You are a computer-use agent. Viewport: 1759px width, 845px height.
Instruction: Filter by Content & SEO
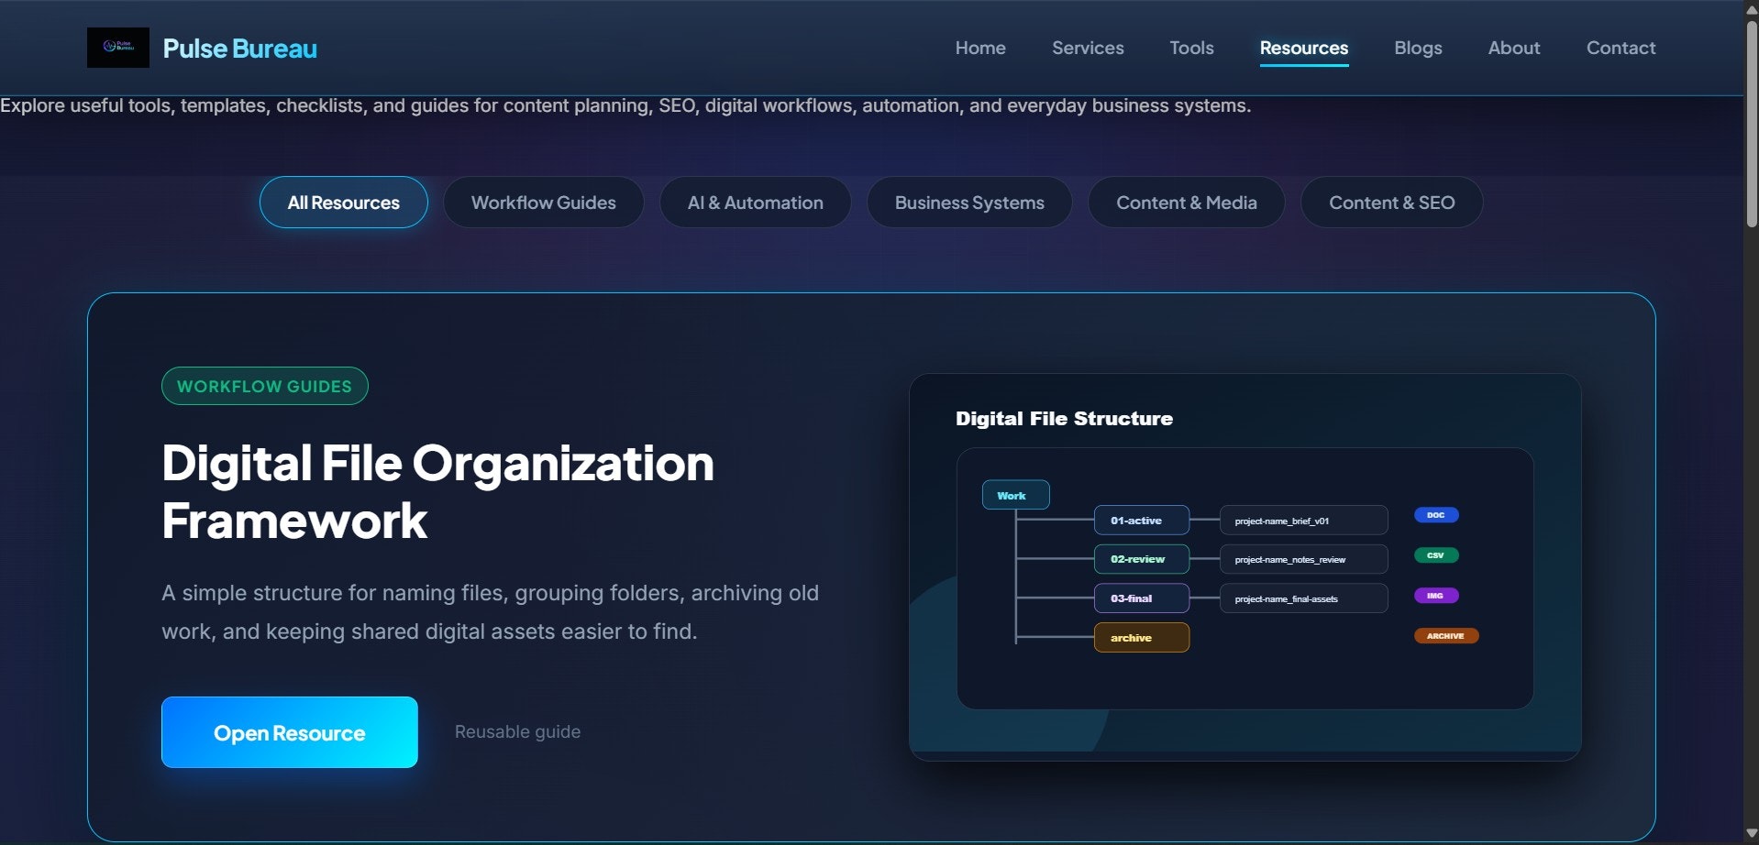pos(1392,203)
